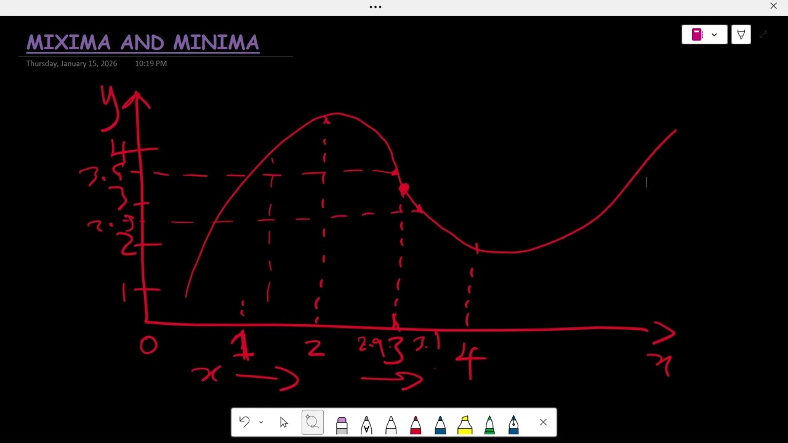Open the pink notebook icon
788x443 pixels.
(x=697, y=34)
